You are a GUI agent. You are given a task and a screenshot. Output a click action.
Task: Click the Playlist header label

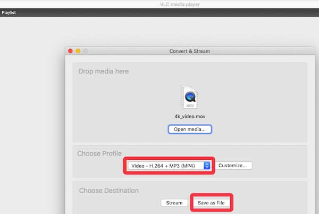[x=9, y=12]
